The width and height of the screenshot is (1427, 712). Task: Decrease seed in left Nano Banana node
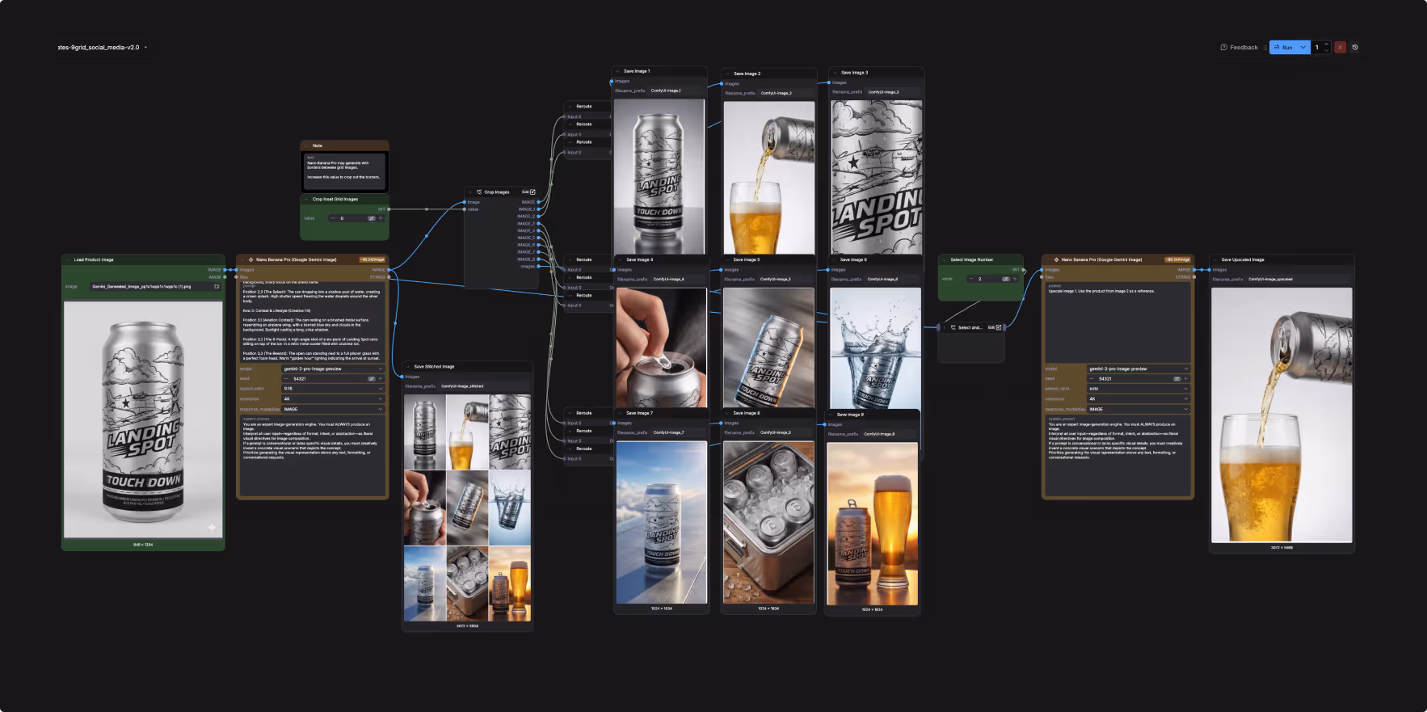point(286,378)
